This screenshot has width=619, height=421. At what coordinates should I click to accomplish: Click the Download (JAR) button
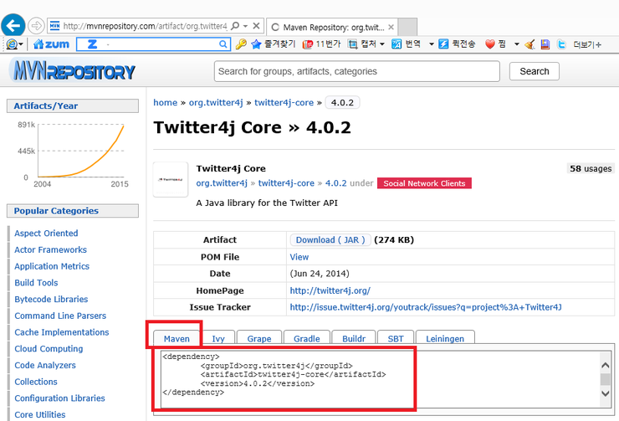click(x=330, y=240)
